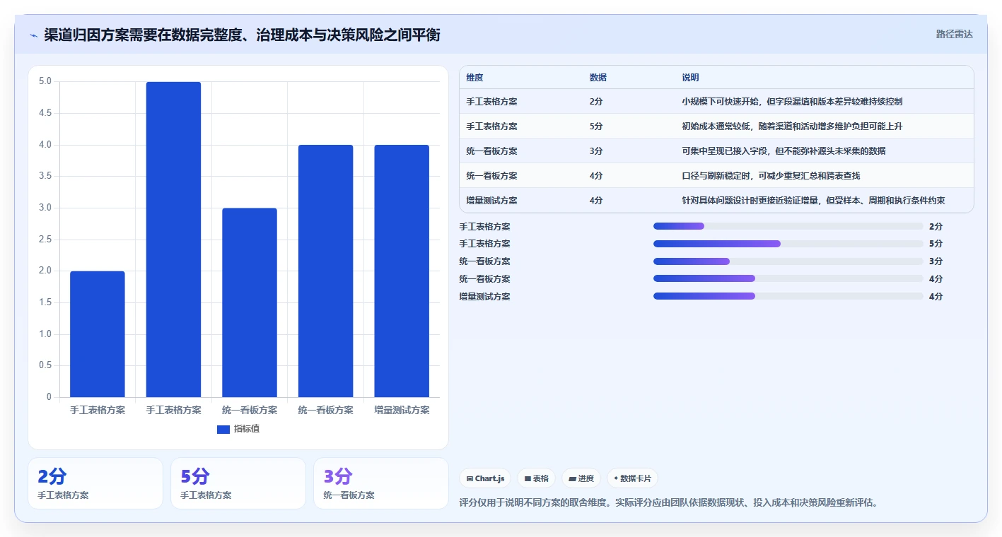
Task: Click the 2分 progress bar
Action: [788, 226]
